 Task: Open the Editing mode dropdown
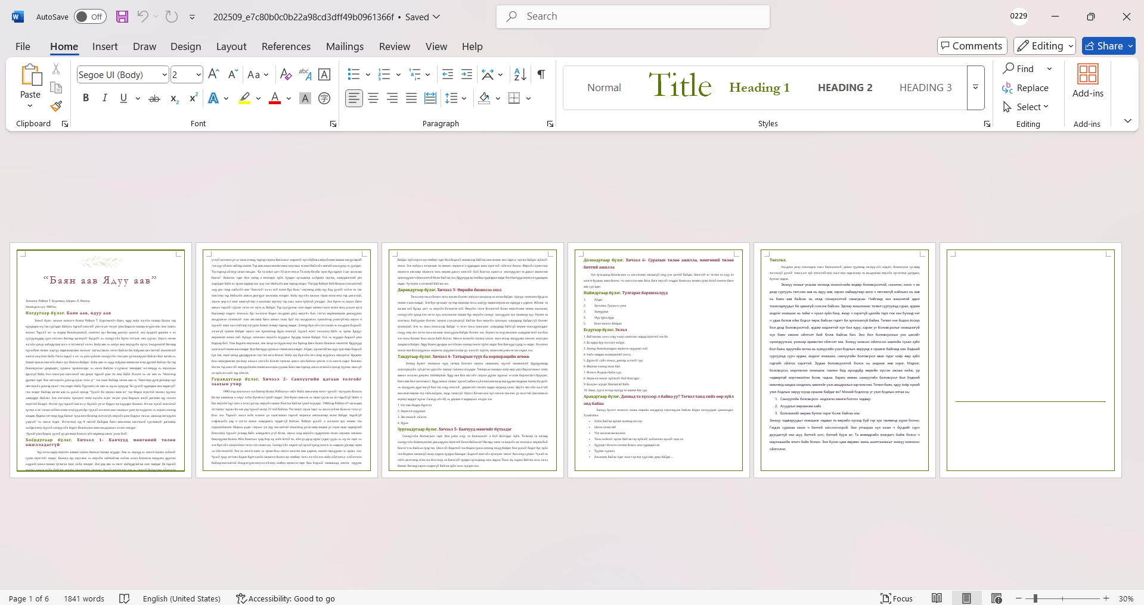(x=1045, y=46)
